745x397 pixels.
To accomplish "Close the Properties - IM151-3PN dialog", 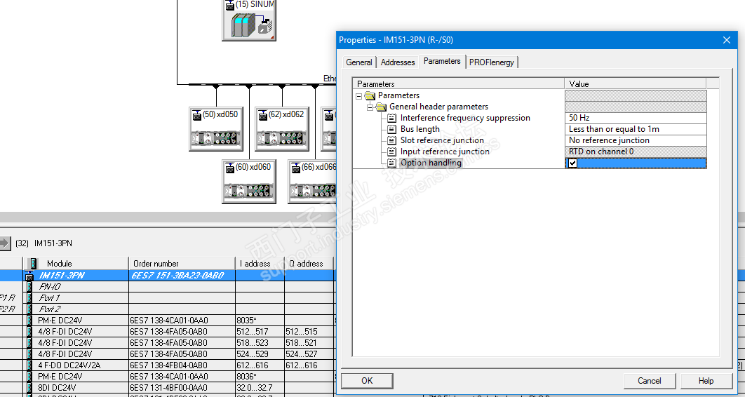I will click(x=727, y=41).
